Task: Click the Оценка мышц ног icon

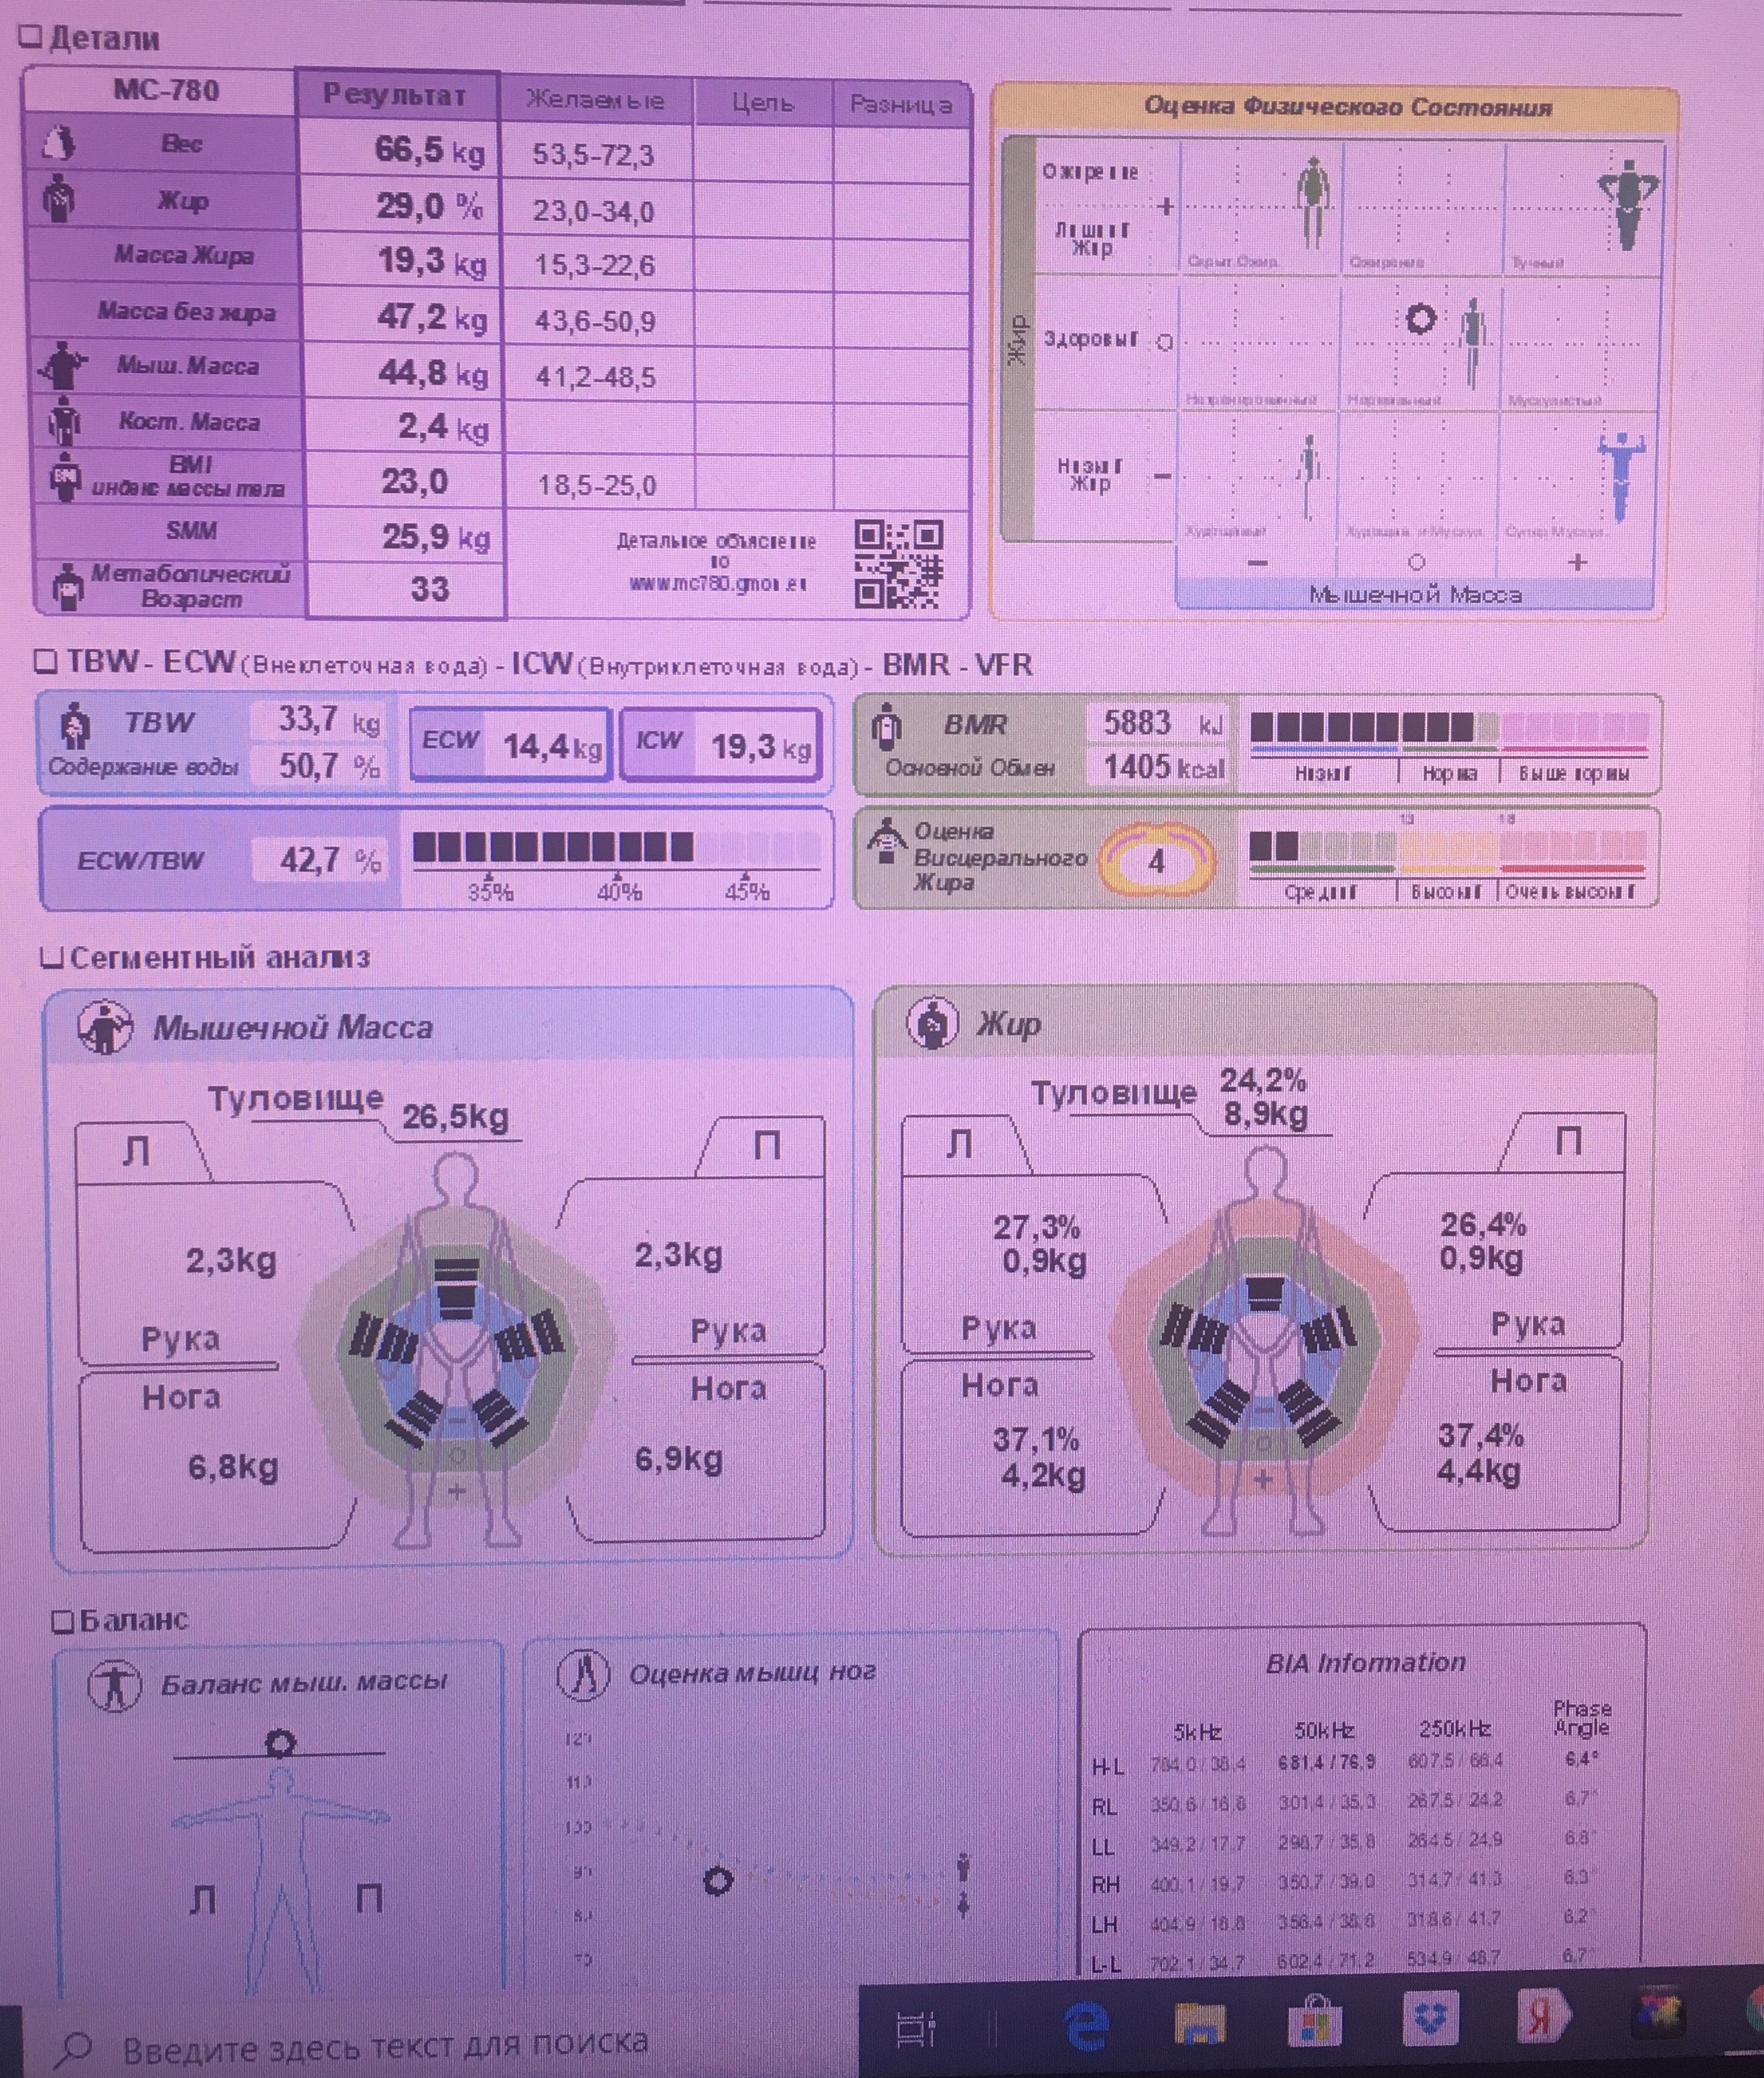Action: (x=583, y=1674)
